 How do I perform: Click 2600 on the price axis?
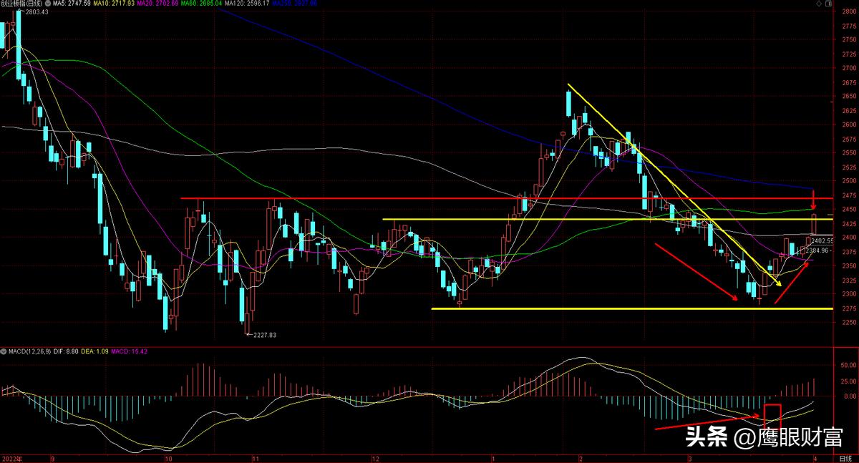(x=849, y=125)
